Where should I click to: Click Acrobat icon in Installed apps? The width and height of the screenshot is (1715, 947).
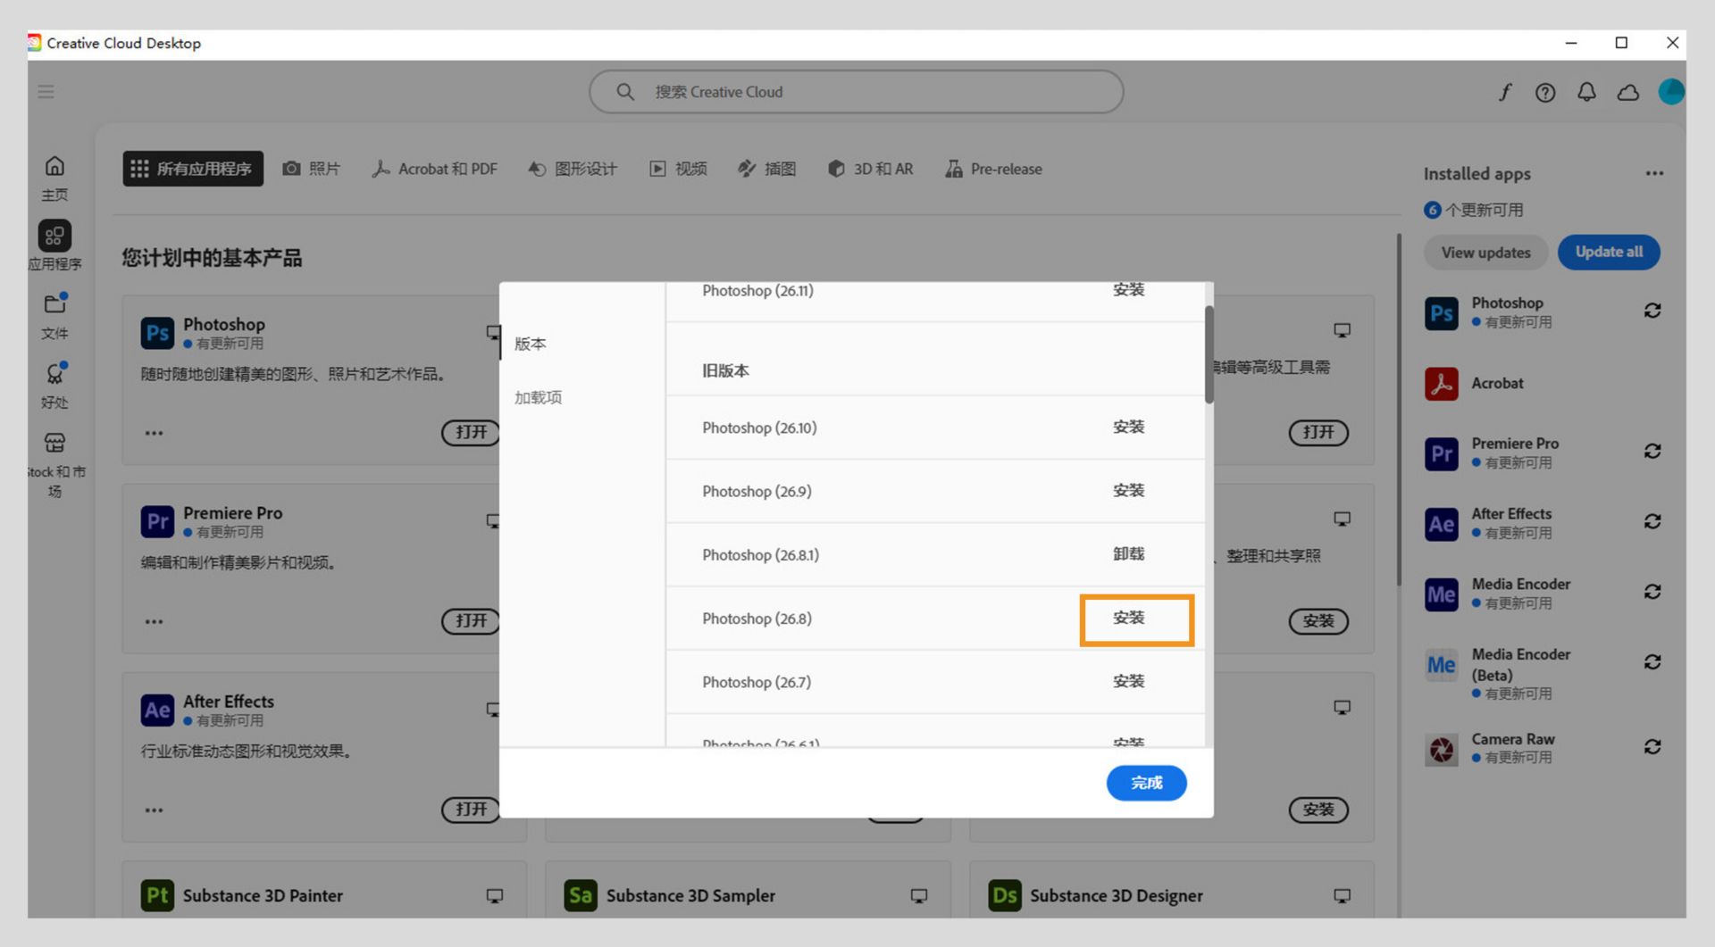(1442, 384)
